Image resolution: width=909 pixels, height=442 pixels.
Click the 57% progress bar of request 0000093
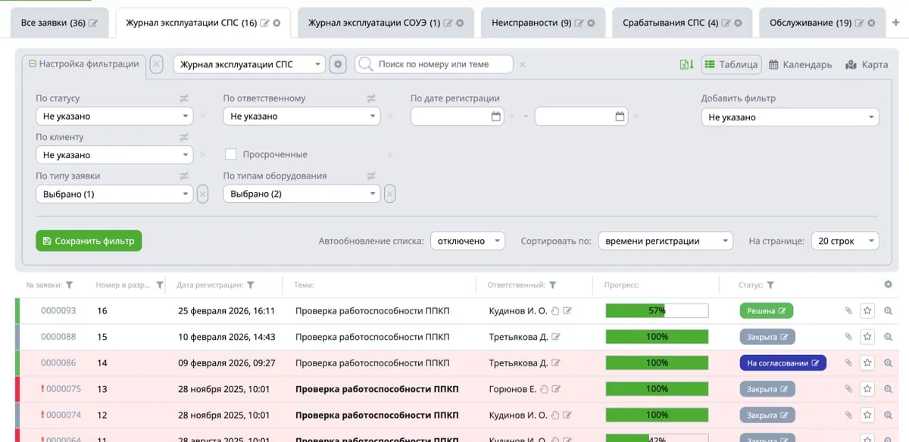click(657, 310)
